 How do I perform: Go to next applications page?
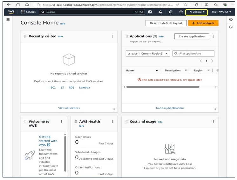(212, 61)
